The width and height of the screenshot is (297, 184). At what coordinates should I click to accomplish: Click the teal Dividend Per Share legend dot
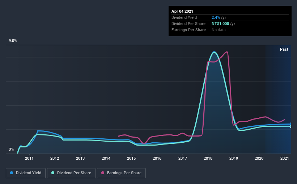[53, 173]
